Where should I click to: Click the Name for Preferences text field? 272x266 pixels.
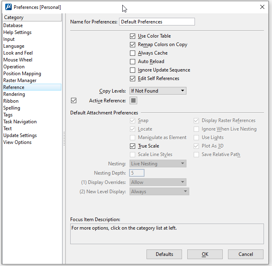pyautogui.click(x=157, y=22)
